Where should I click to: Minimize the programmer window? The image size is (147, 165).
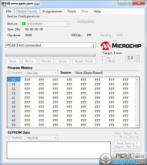tap(122, 3)
